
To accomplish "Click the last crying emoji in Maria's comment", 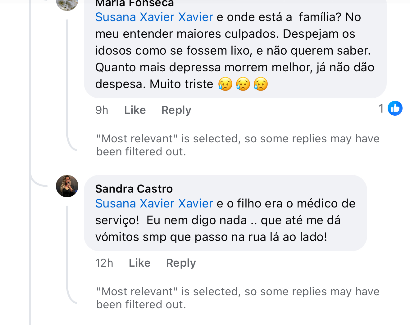I will 261,84.
